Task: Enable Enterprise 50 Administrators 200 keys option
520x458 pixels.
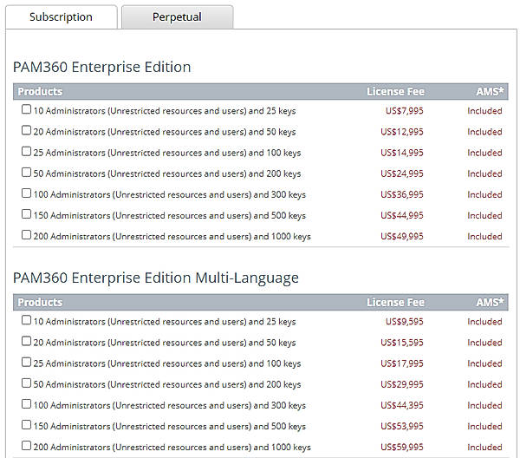Action: click(26, 173)
